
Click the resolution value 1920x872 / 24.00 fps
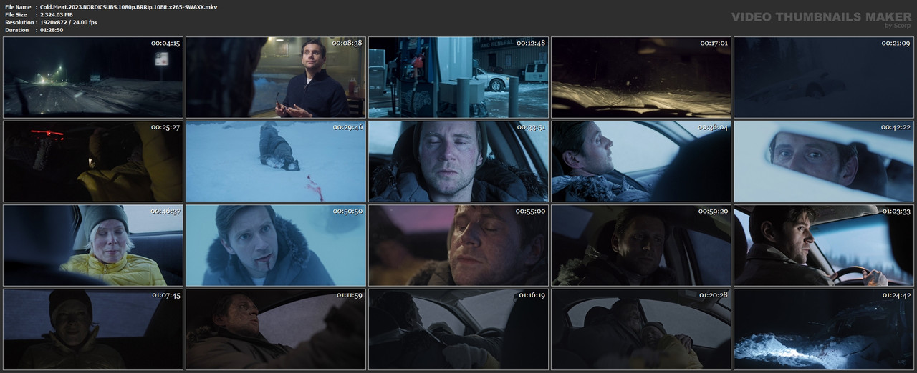(x=69, y=23)
